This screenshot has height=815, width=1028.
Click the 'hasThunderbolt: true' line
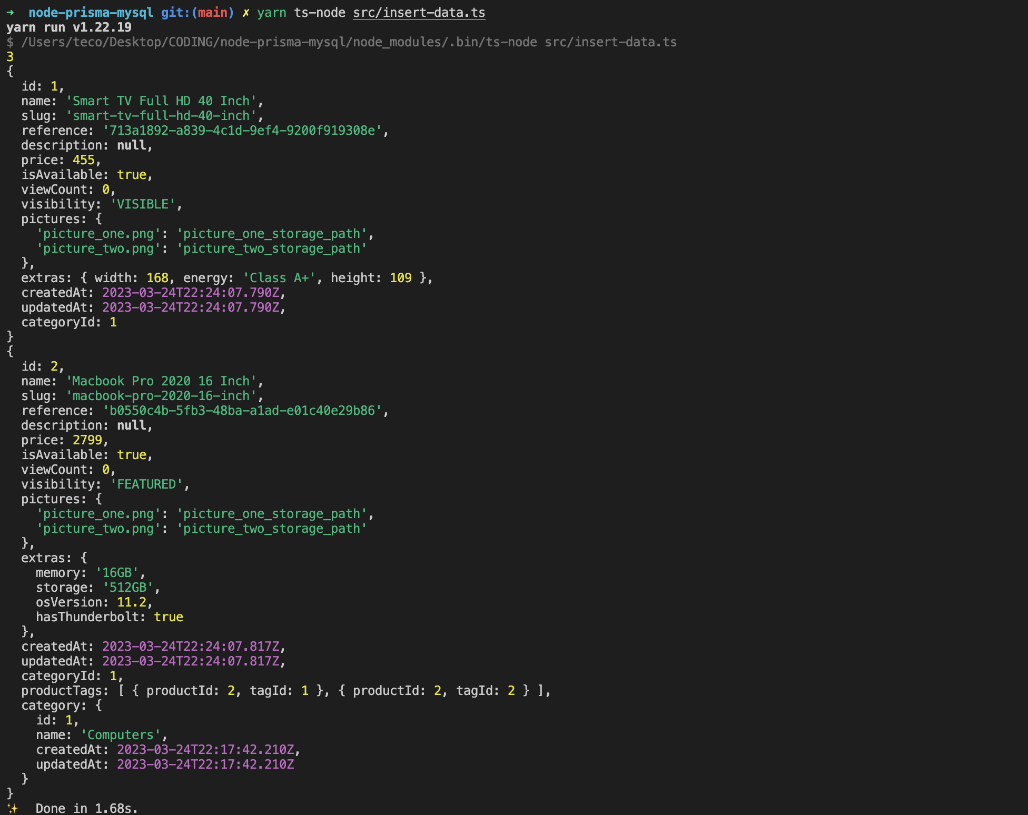[x=110, y=617]
